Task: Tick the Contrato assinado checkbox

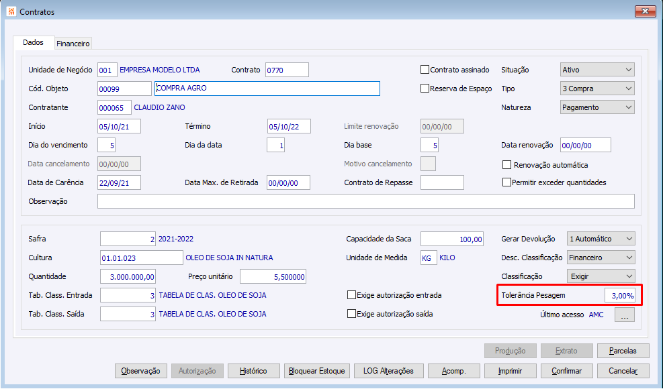Action: coord(425,70)
